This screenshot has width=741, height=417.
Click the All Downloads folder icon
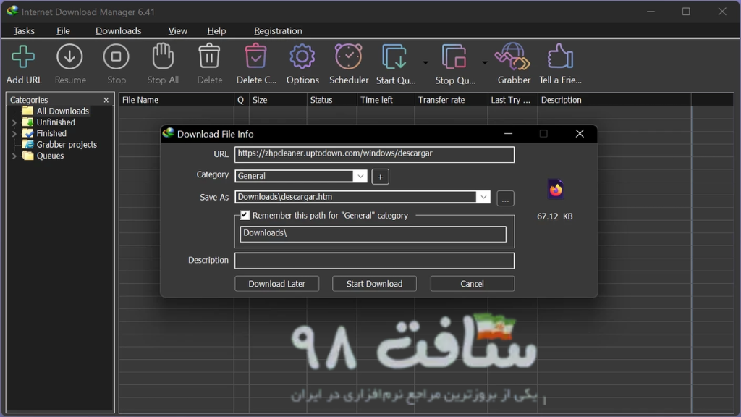coord(28,111)
